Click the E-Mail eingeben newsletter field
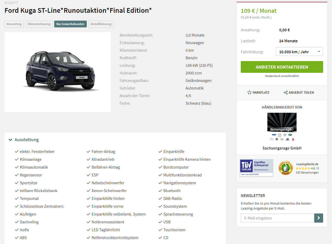This screenshot has width=332, height=244. click(278, 218)
